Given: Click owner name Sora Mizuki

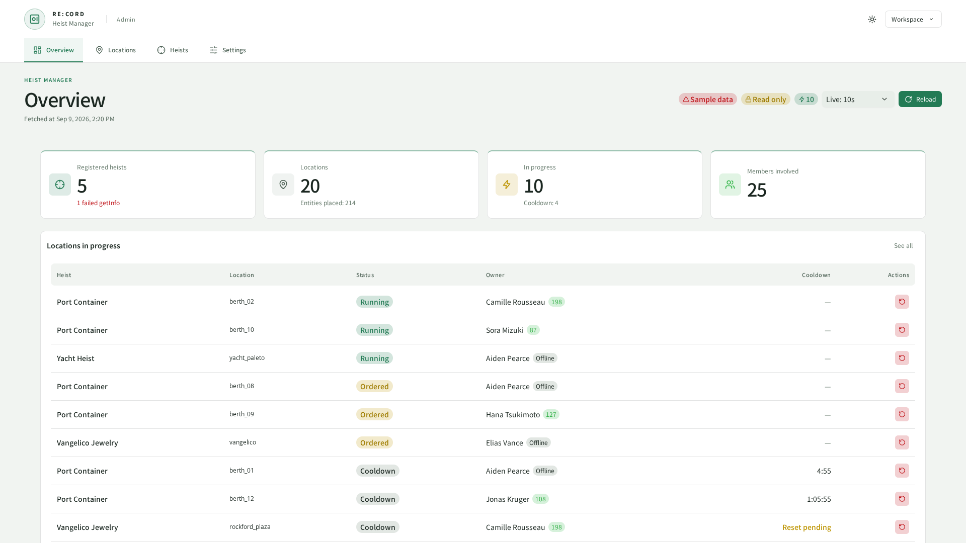Looking at the screenshot, I should coord(505,330).
